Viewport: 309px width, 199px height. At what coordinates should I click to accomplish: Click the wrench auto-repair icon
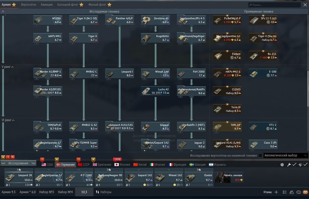click(x=289, y=164)
